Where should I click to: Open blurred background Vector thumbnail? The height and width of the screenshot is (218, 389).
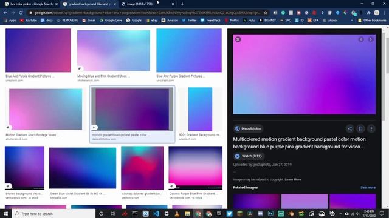(24, 168)
